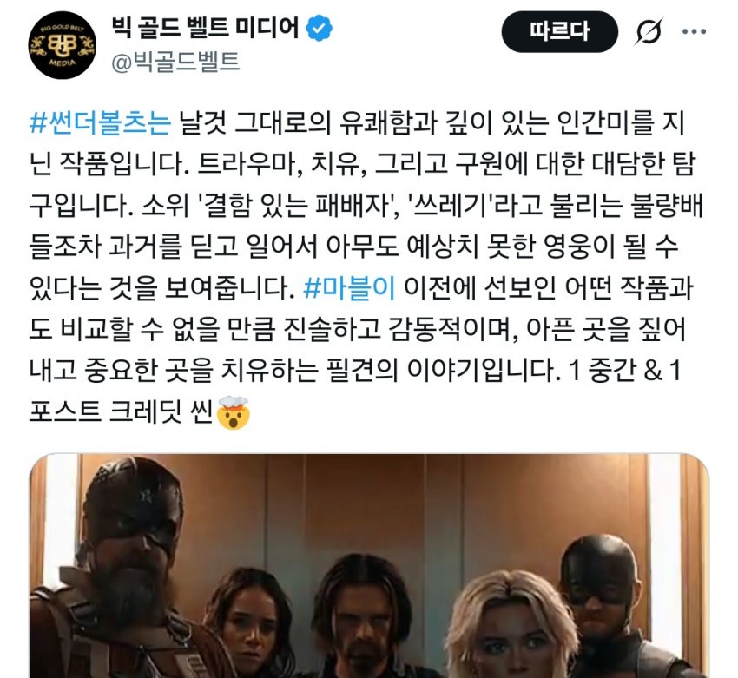Follow the account with the 따르다 button
The height and width of the screenshot is (678, 738).
coord(560,31)
